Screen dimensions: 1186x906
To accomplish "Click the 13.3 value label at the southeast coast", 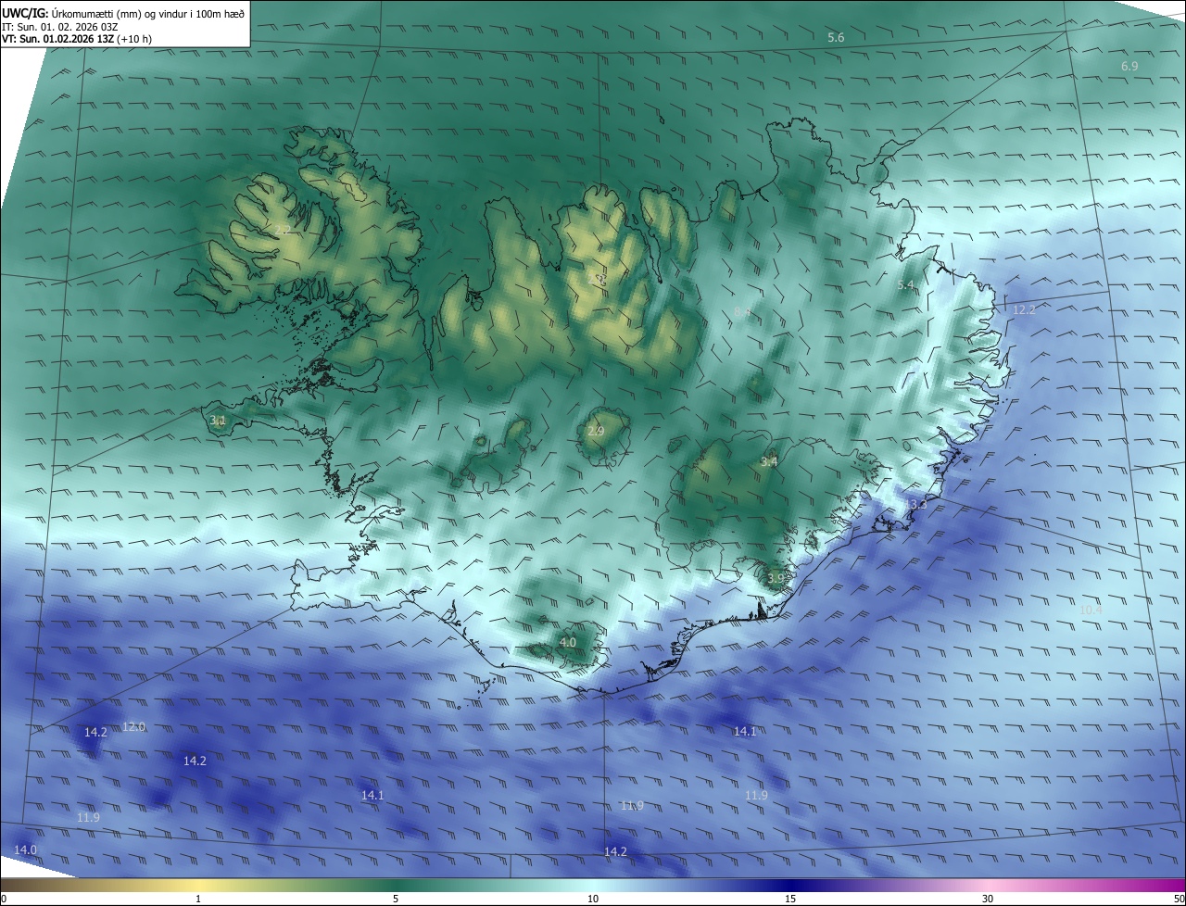I will [917, 504].
